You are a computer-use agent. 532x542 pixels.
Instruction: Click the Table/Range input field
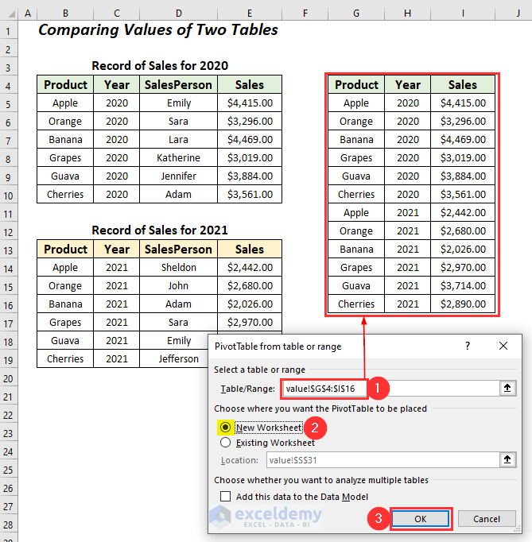(391, 388)
